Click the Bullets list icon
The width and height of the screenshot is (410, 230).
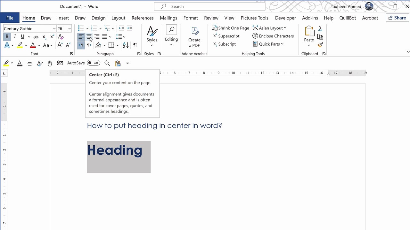81,28
